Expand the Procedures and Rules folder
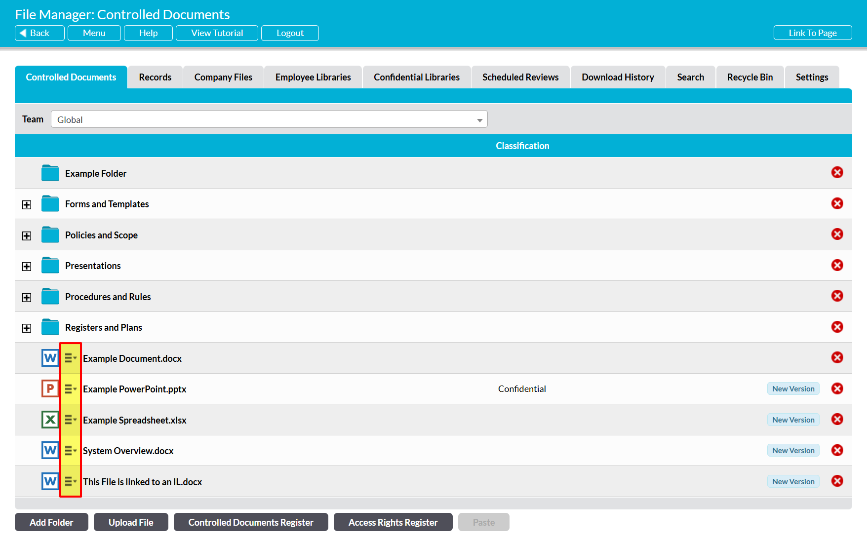 point(27,297)
